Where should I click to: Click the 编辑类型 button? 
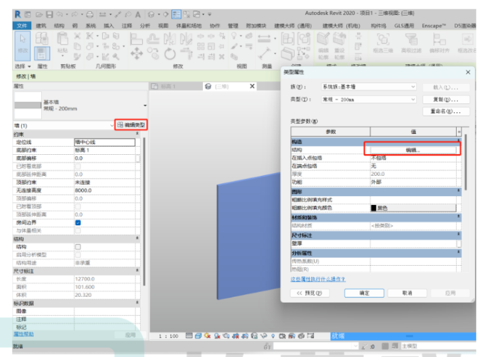point(131,125)
